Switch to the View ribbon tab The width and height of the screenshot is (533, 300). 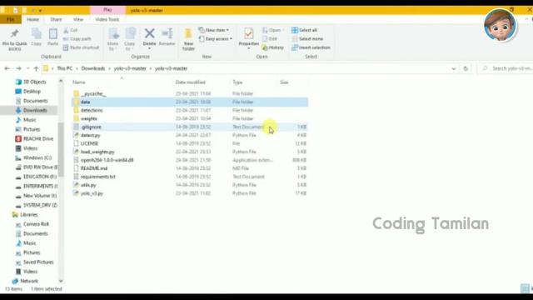tap(78, 19)
